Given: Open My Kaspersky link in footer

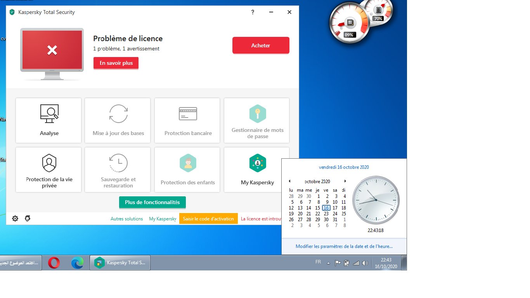Looking at the screenshot, I should (163, 219).
